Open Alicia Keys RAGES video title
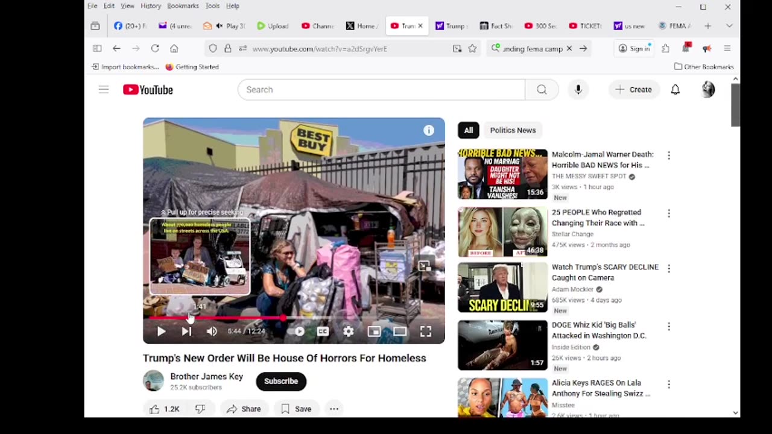 (601, 388)
